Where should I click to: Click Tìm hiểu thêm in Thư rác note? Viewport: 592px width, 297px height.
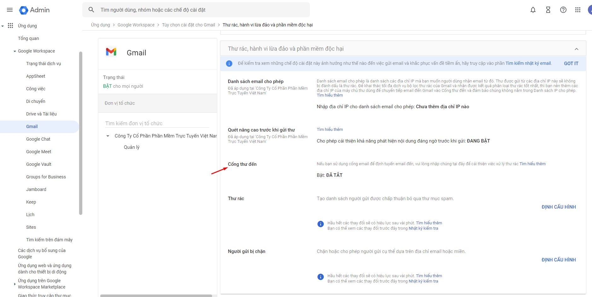(429, 223)
